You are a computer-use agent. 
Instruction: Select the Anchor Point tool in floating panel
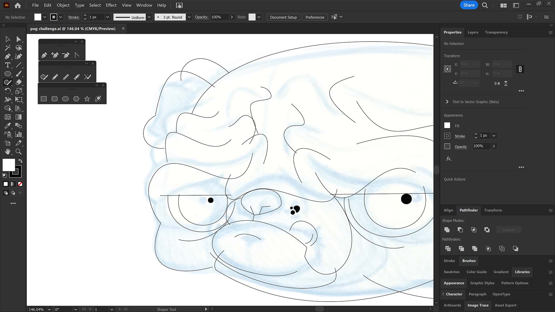tap(77, 55)
